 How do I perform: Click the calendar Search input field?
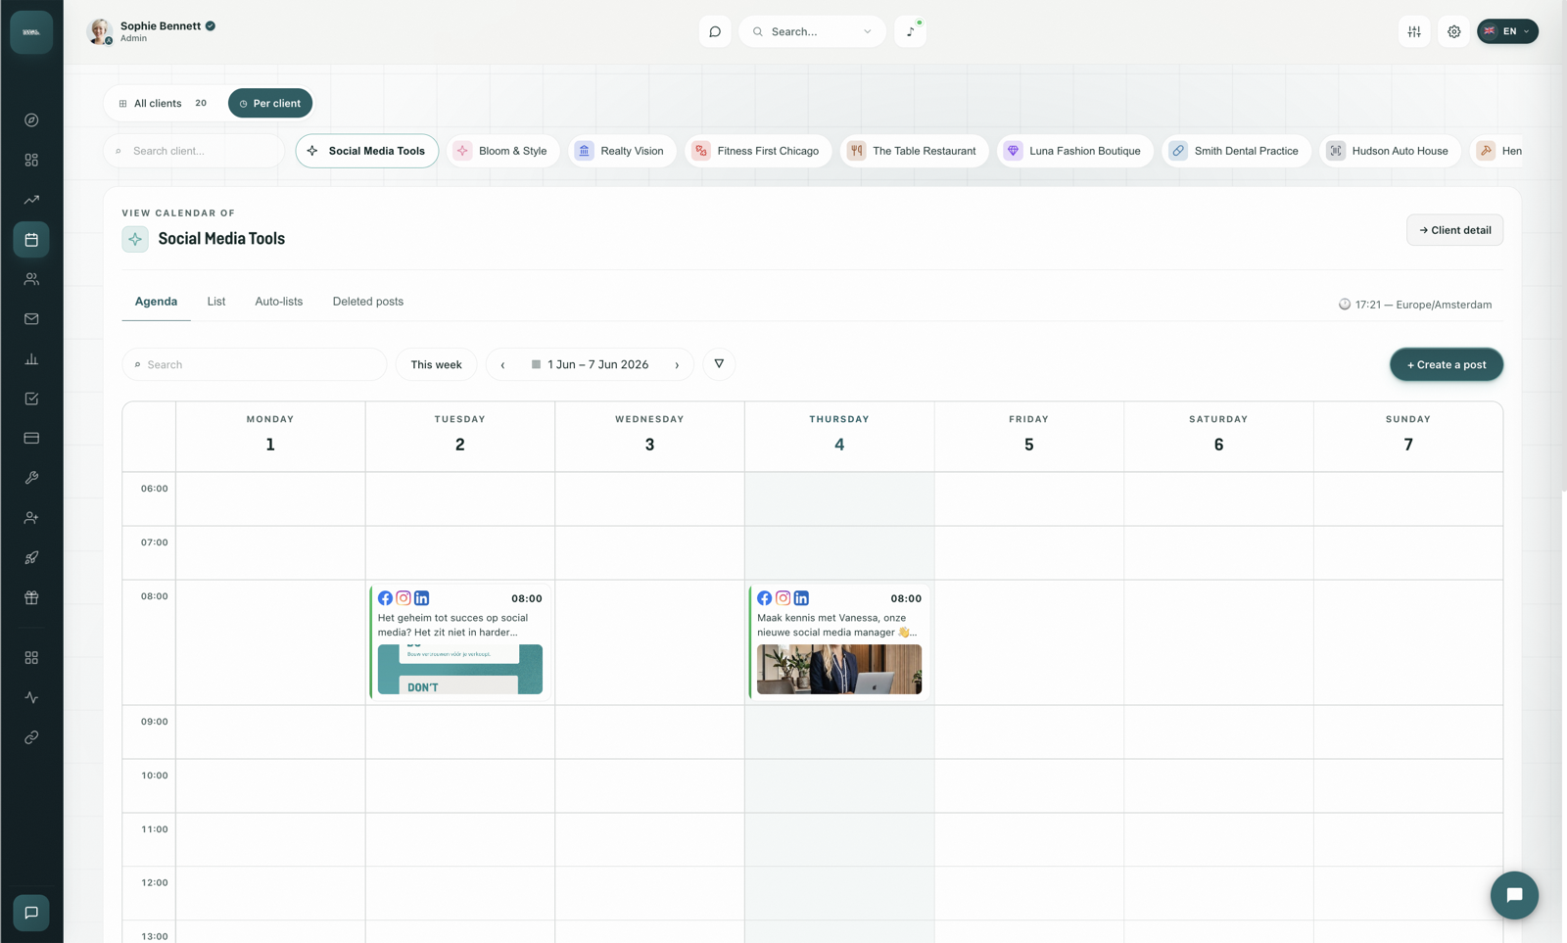255,364
